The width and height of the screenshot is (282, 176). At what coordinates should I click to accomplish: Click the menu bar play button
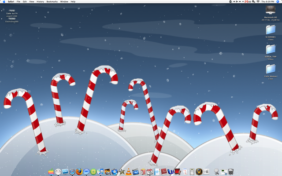pyautogui.click(x=237, y=1)
